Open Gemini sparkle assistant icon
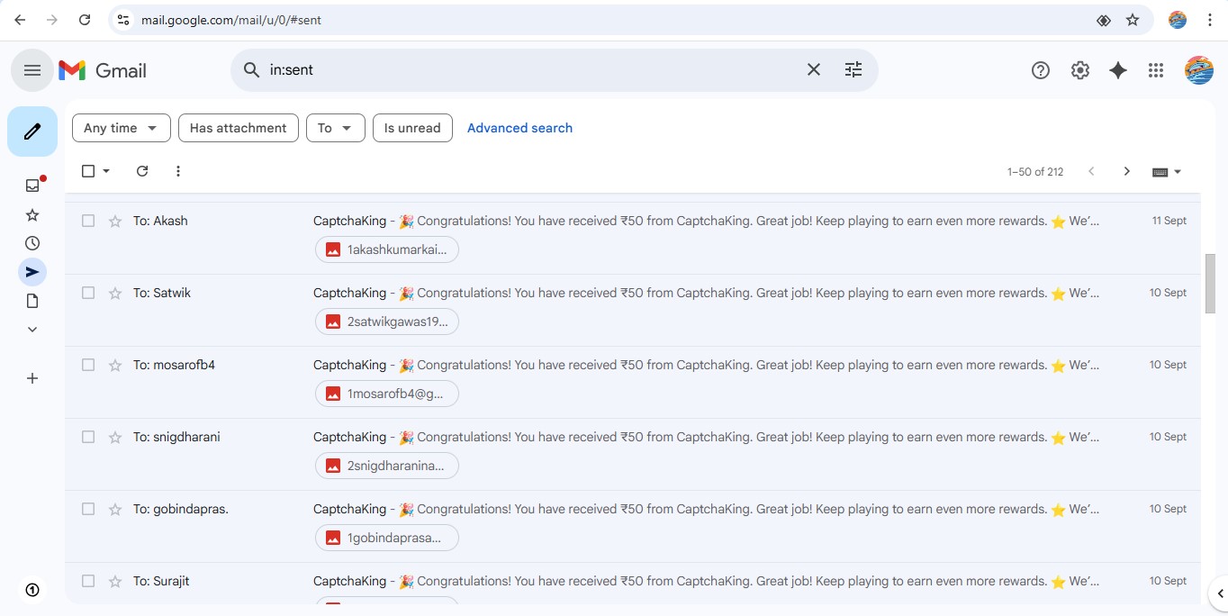 1117,70
